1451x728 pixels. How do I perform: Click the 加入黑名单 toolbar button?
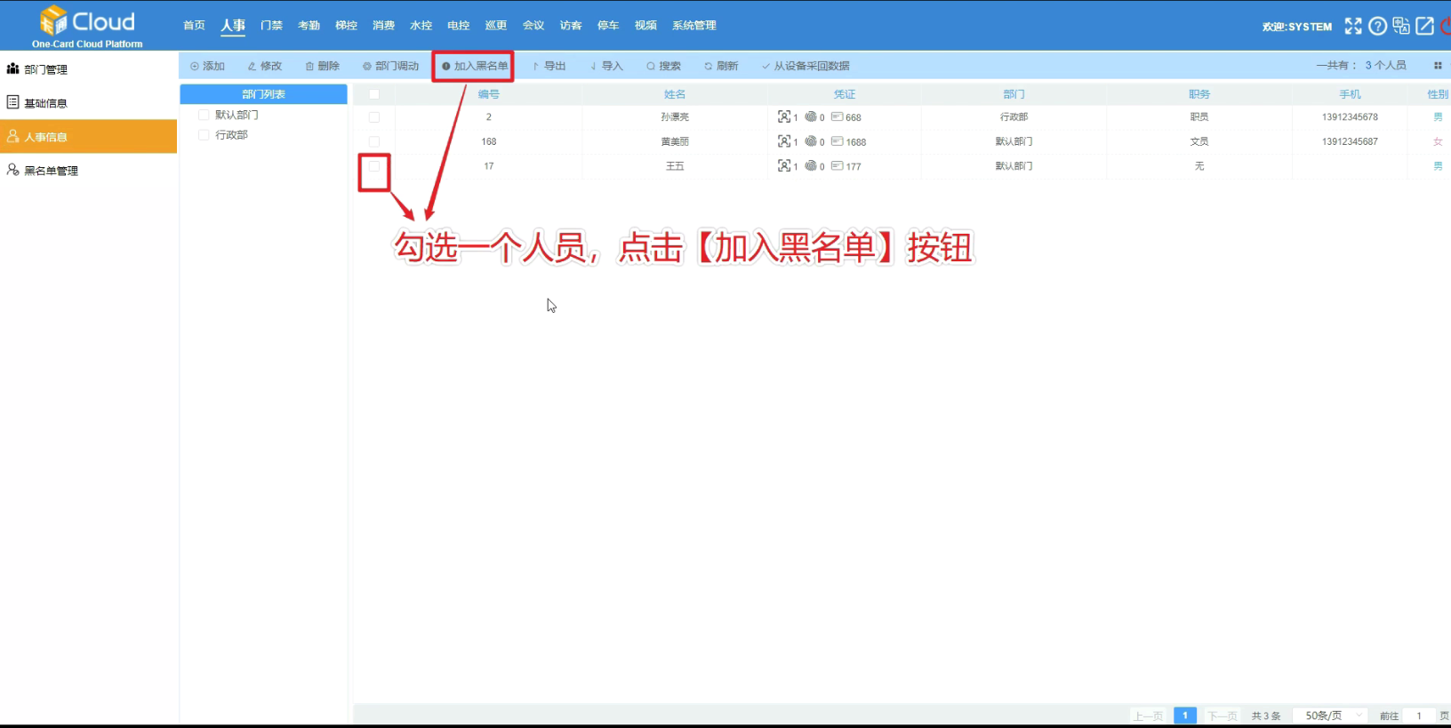(x=475, y=66)
